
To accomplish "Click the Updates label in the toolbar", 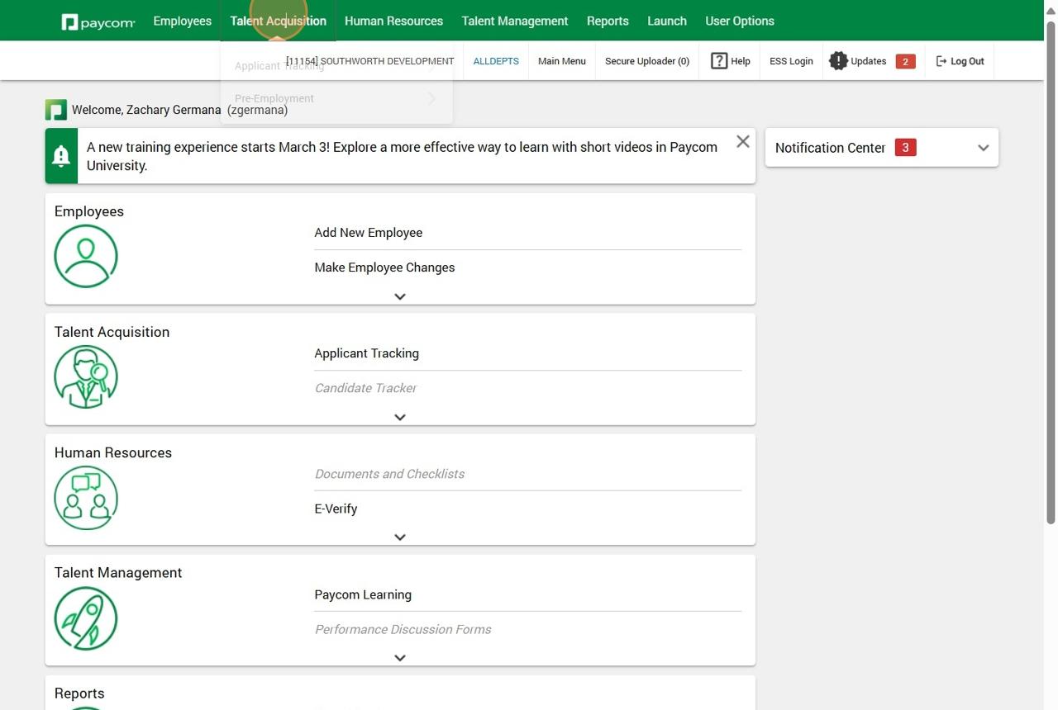I will (869, 61).
